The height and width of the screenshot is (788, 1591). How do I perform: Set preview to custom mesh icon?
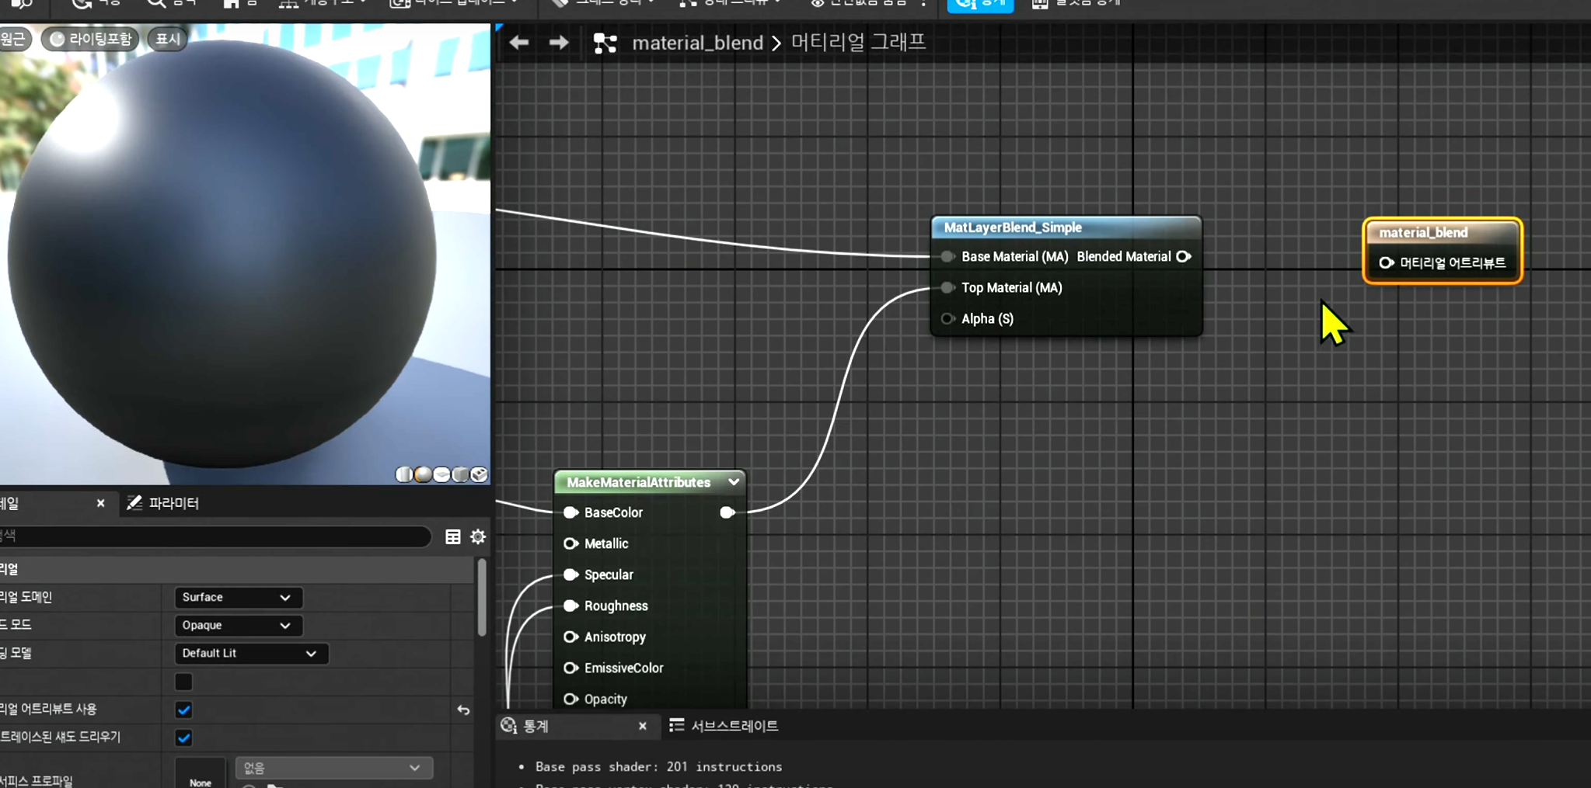[x=480, y=474]
